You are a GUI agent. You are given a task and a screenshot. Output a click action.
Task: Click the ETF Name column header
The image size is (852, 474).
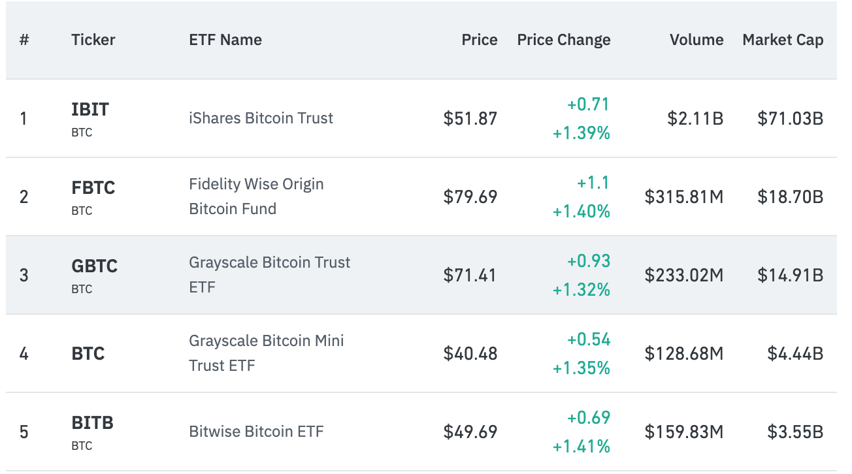point(225,40)
